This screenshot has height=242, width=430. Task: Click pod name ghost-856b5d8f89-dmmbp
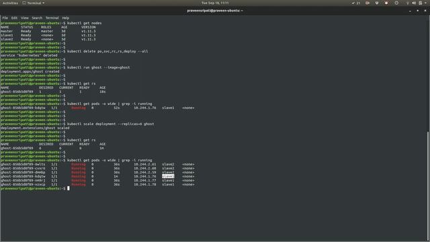(23, 172)
